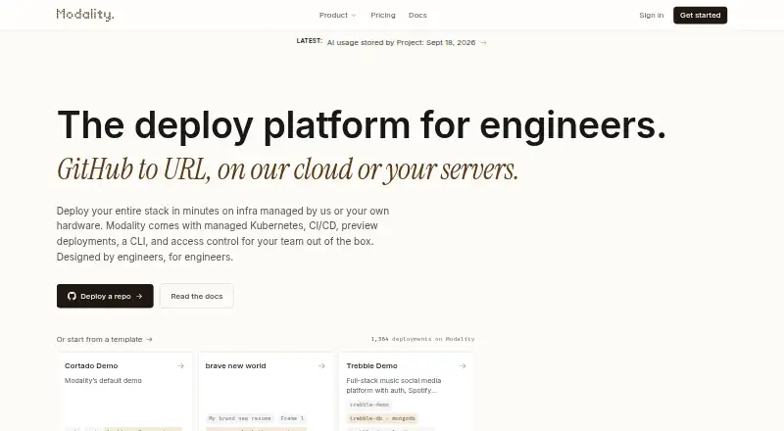Click the Deploy a repo button
Screen dimensions: 784x431
coord(105,296)
